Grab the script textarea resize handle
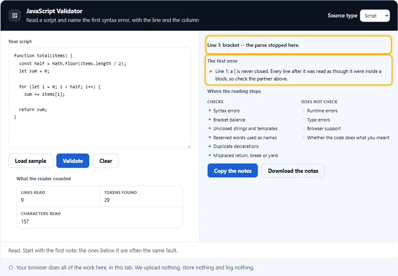 (x=189, y=146)
